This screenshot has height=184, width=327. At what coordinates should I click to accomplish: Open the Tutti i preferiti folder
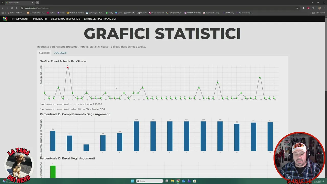(x=319, y=13)
